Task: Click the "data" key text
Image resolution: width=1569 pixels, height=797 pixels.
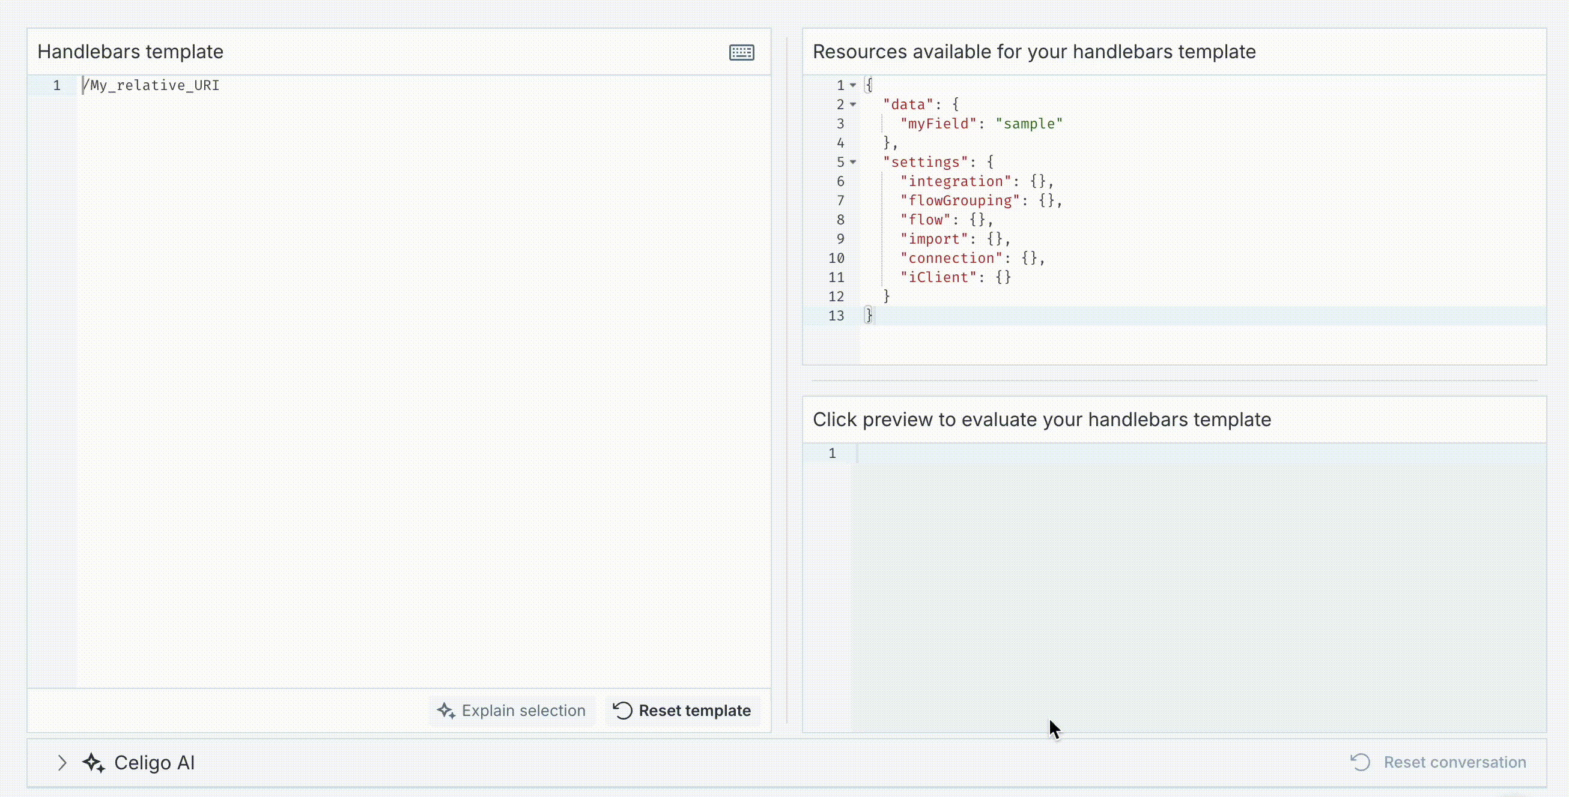Action: point(908,104)
